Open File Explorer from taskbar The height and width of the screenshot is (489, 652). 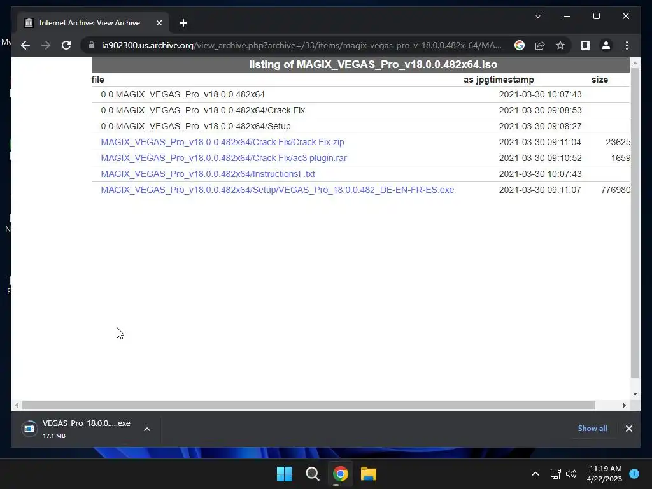click(x=369, y=474)
